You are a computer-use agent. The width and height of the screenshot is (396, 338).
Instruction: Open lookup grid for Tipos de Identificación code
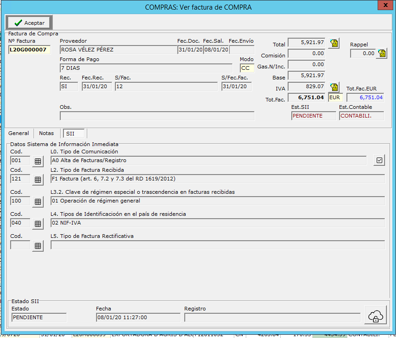click(x=38, y=224)
